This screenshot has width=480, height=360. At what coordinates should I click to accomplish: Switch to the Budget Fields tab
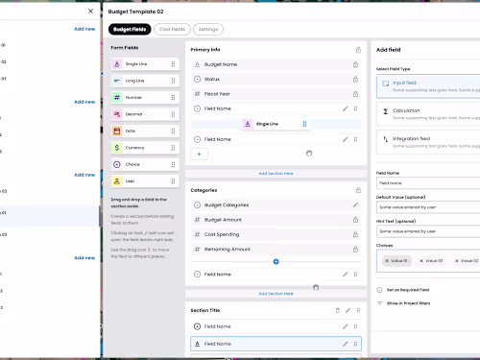(130, 29)
